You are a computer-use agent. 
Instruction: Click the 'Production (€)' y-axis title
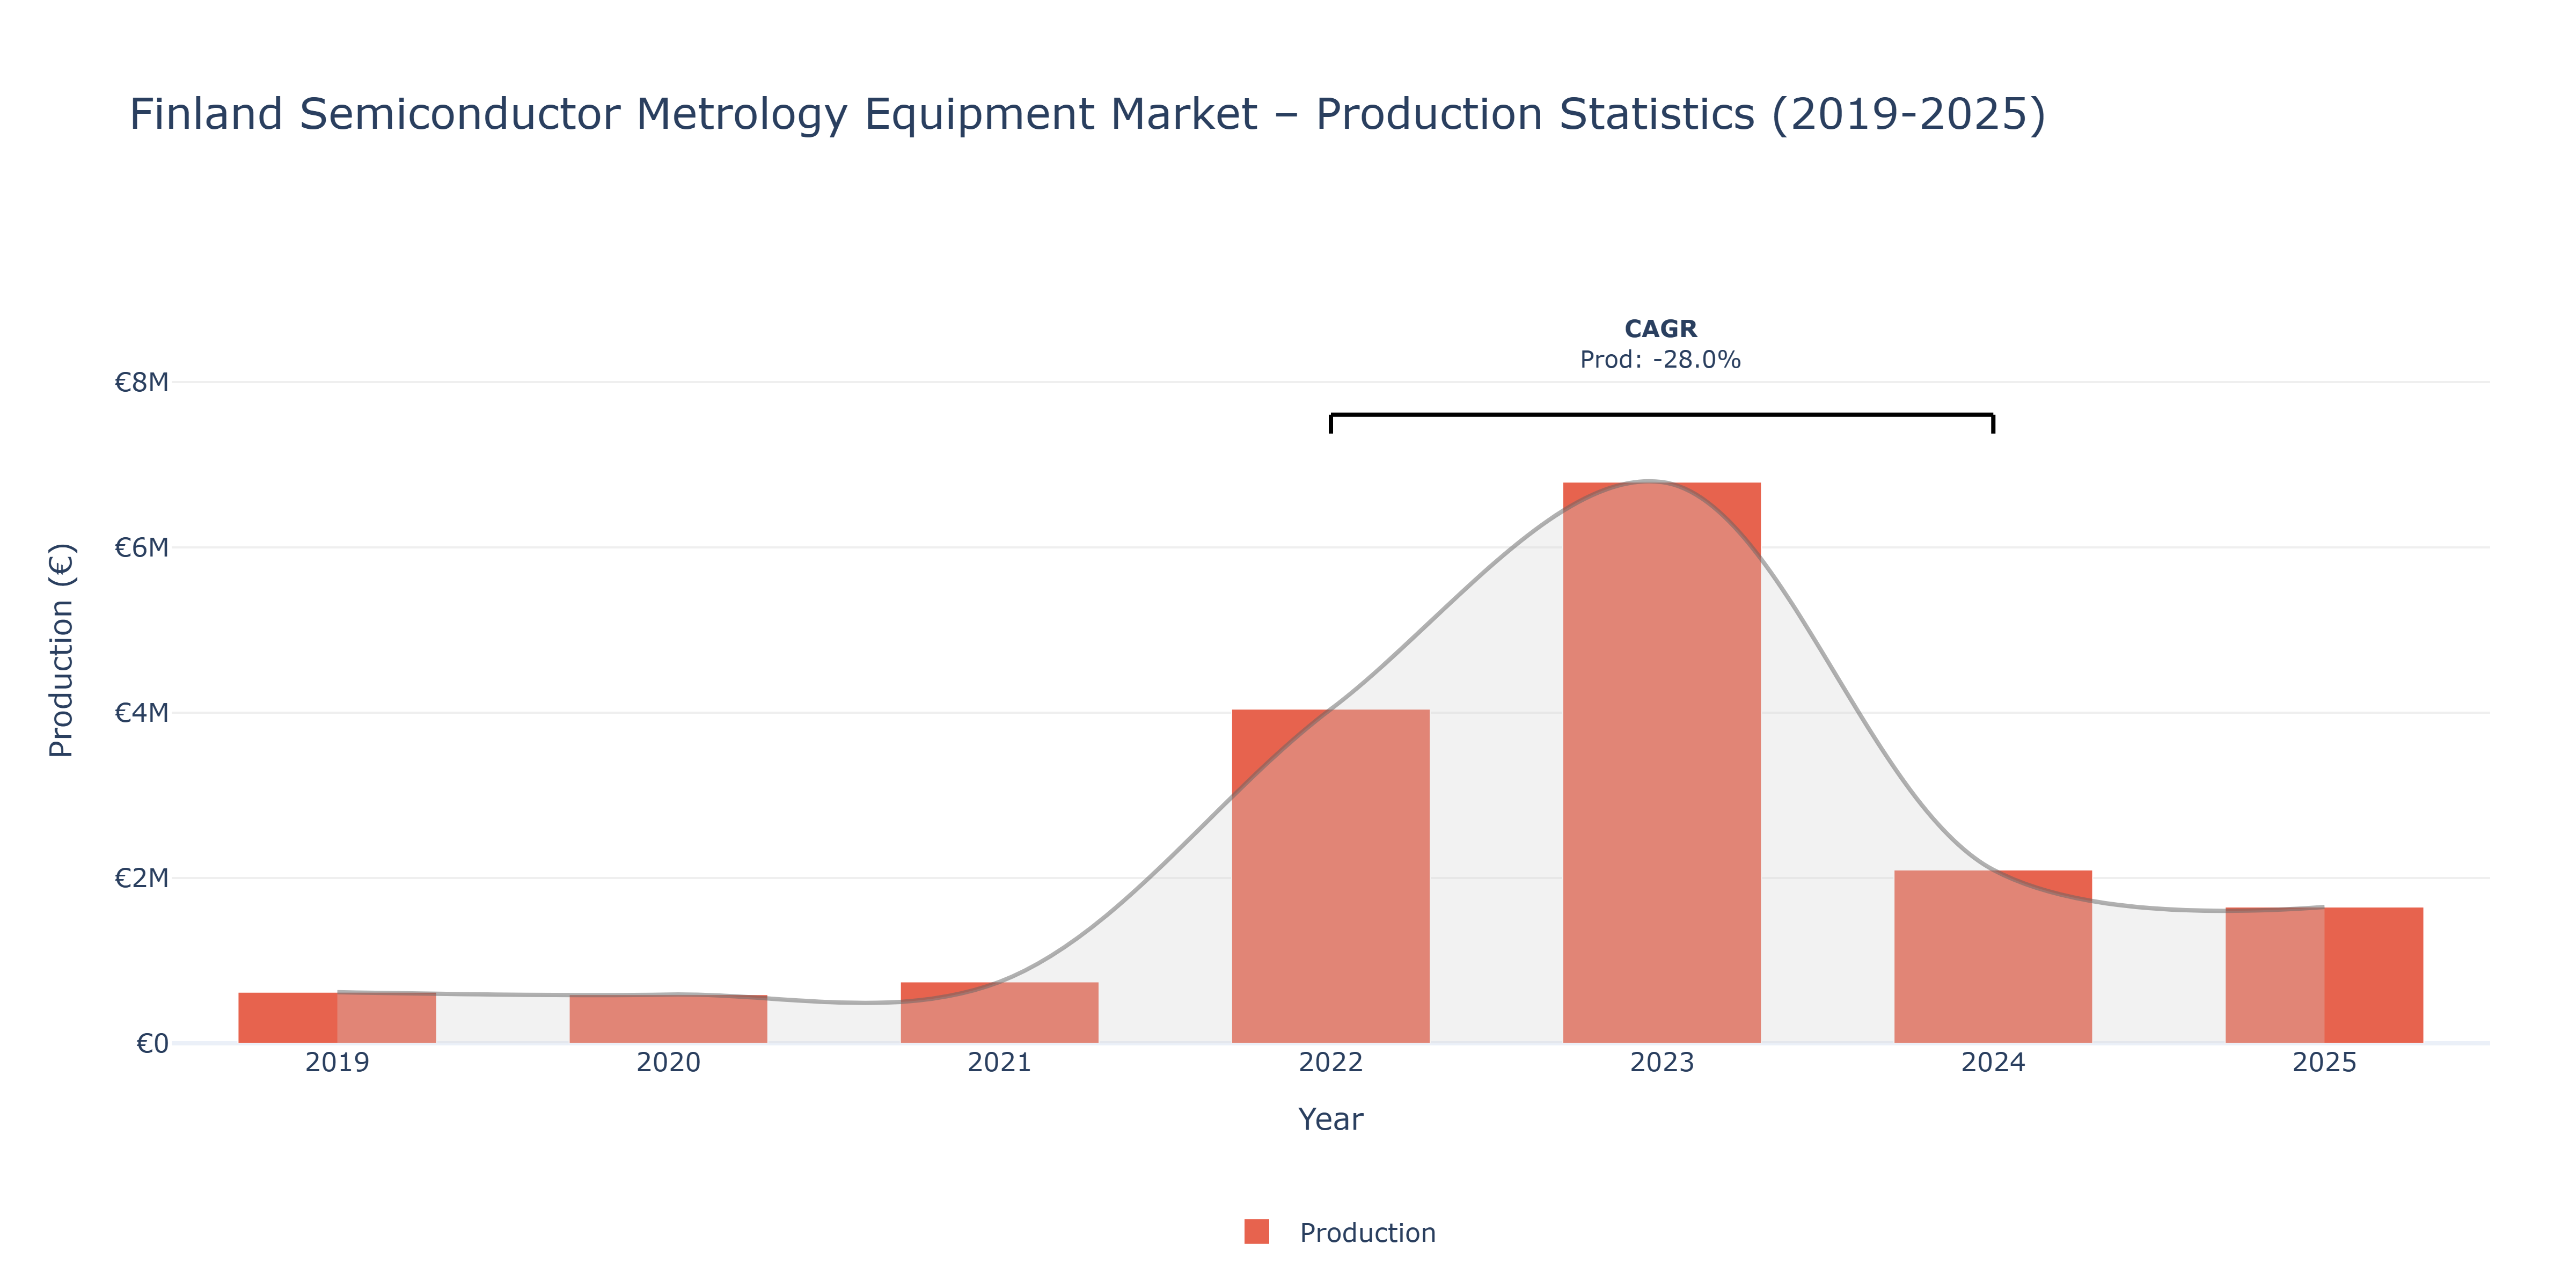click(61, 650)
